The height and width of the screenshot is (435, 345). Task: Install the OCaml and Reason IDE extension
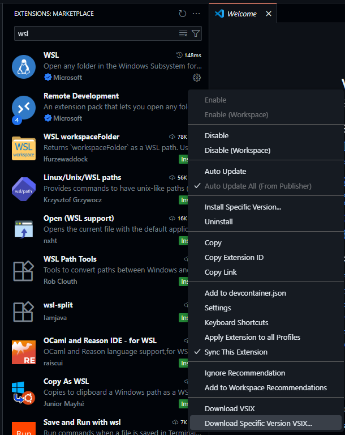[183, 363]
